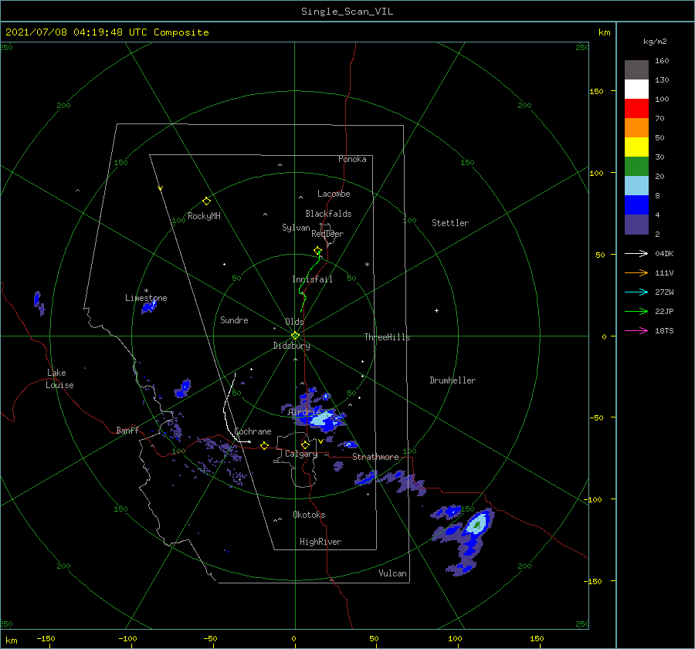Click the kg/m2 unit label

[x=655, y=42]
